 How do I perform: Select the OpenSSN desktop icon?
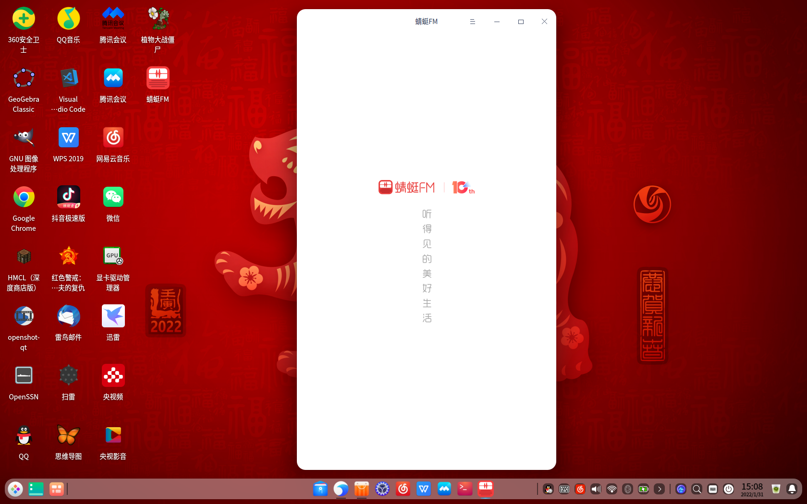24,383
